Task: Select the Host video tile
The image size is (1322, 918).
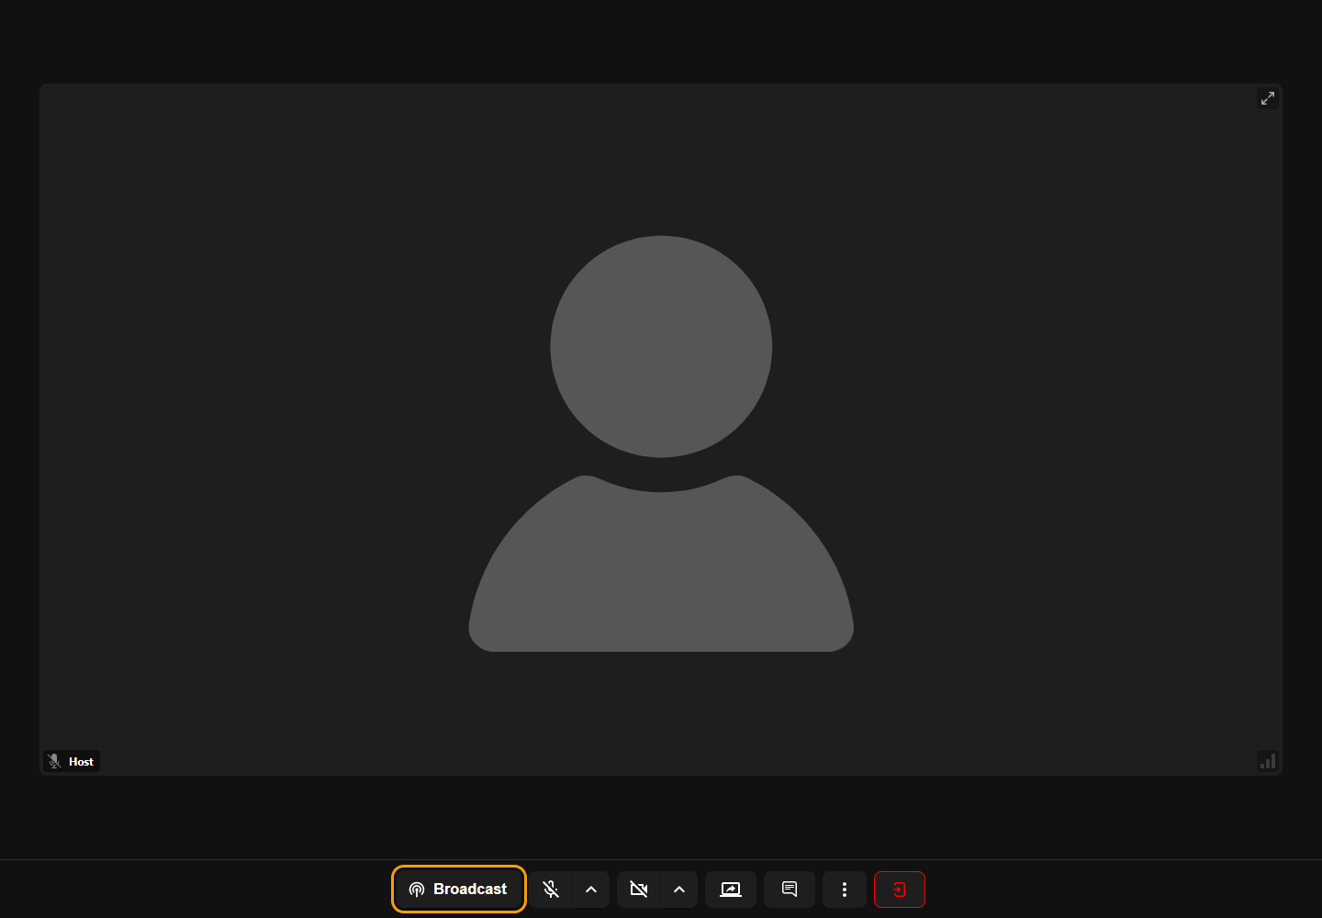Action: (661, 430)
